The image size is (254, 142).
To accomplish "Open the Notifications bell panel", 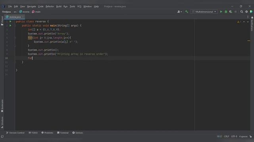I will [252, 17].
